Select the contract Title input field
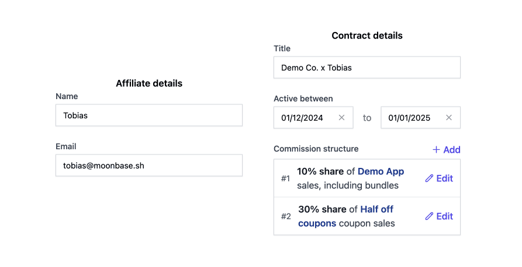Image resolution: width=522 pixels, height=267 pixels. pos(367,68)
